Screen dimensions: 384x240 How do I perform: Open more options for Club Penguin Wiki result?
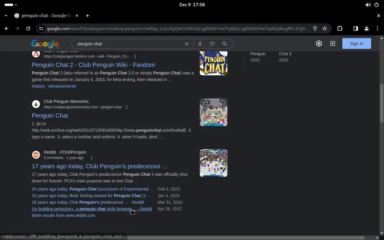tap(135, 56)
